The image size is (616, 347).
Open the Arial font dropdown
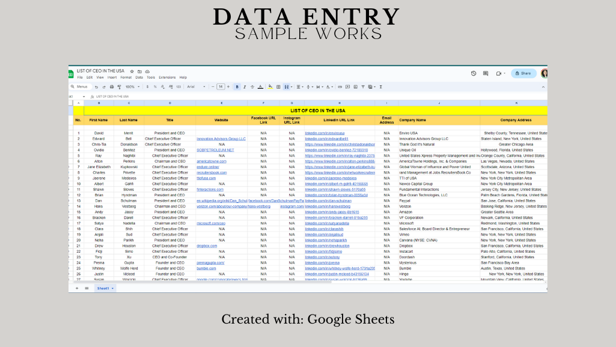[196, 86]
